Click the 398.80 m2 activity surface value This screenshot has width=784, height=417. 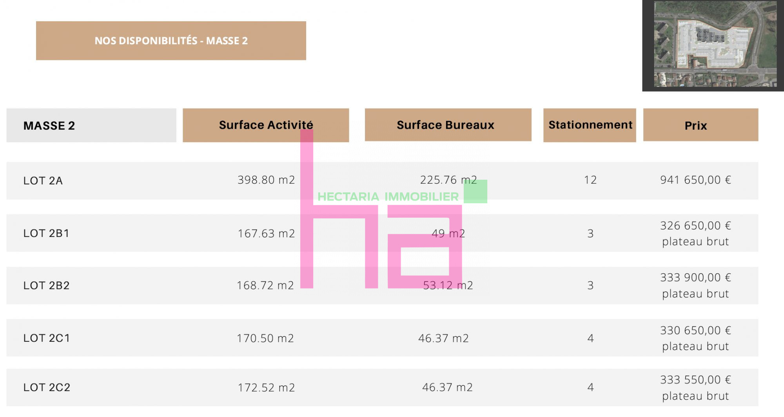click(x=266, y=180)
